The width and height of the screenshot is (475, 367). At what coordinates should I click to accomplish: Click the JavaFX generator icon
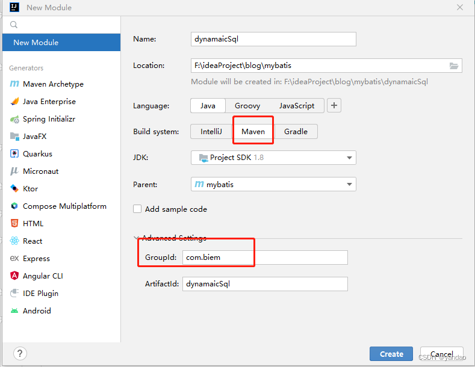click(x=14, y=136)
